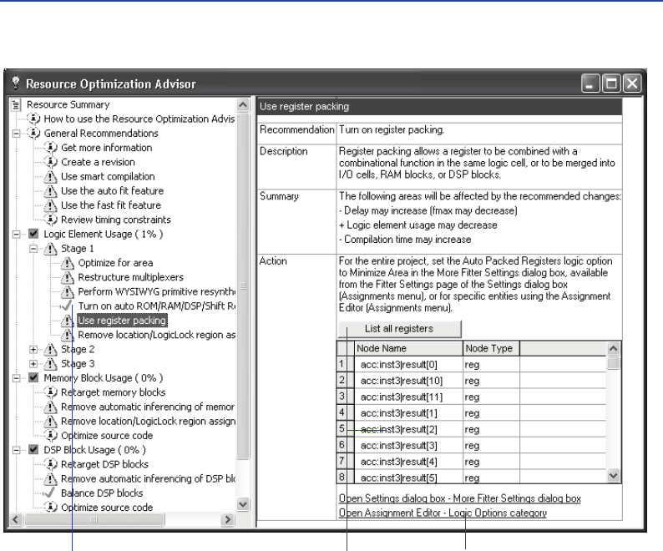
Task: Click the Resource Summary document icon
Action: point(17,104)
